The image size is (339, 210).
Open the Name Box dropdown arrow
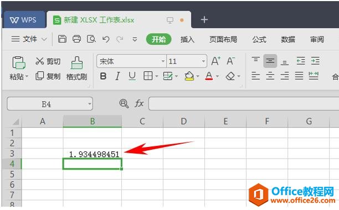click(x=90, y=104)
